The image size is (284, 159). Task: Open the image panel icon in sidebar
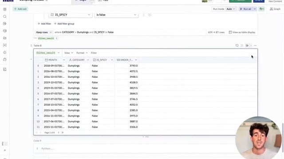pyautogui.click(x=5, y=69)
